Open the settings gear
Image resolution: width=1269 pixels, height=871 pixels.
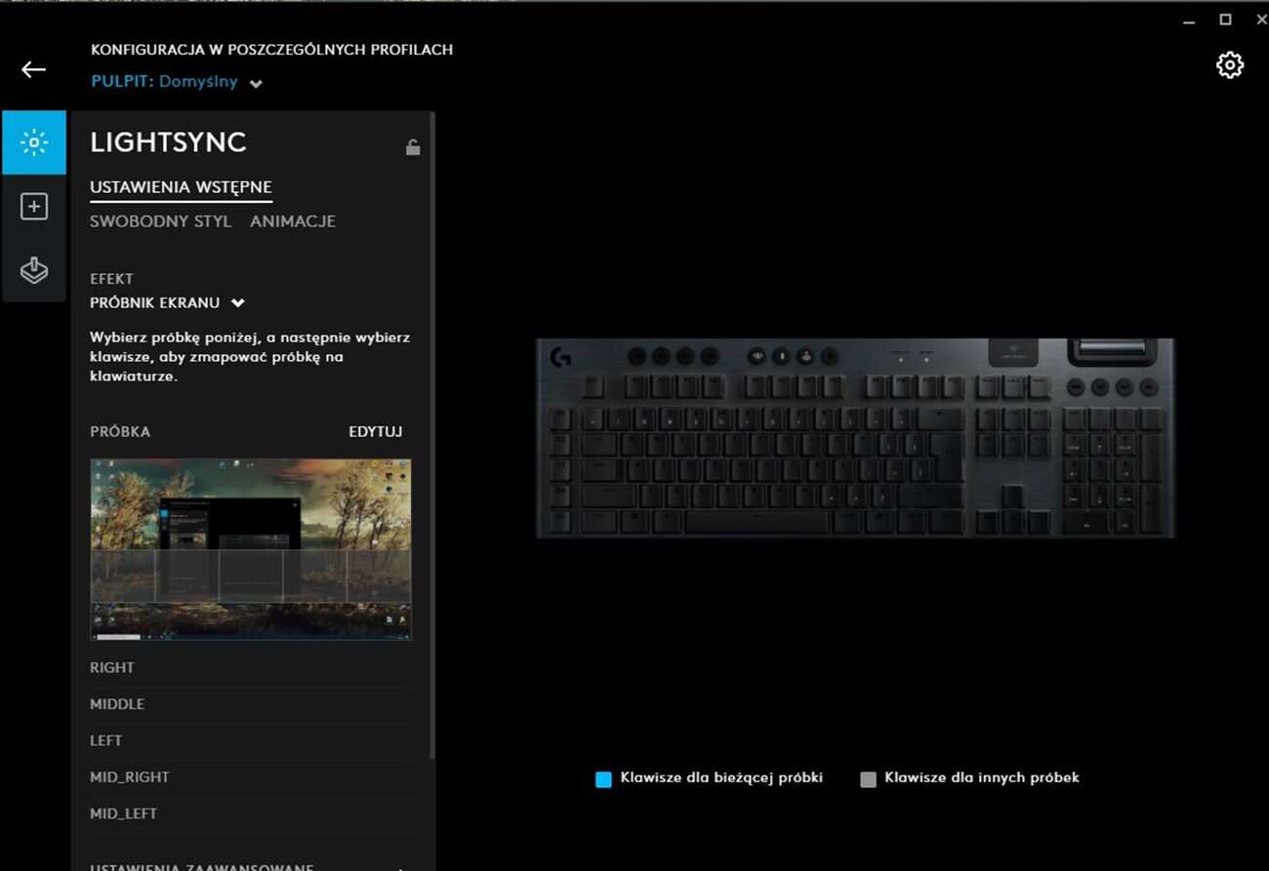pyautogui.click(x=1229, y=65)
